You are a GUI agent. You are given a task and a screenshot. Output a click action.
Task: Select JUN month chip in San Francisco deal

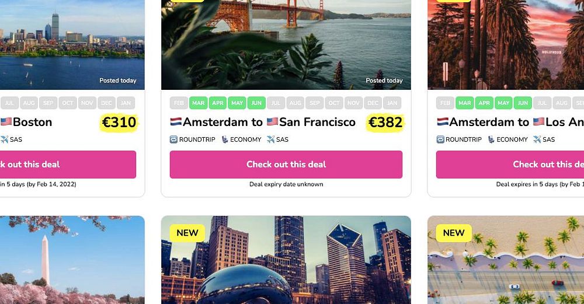(x=256, y=103)
